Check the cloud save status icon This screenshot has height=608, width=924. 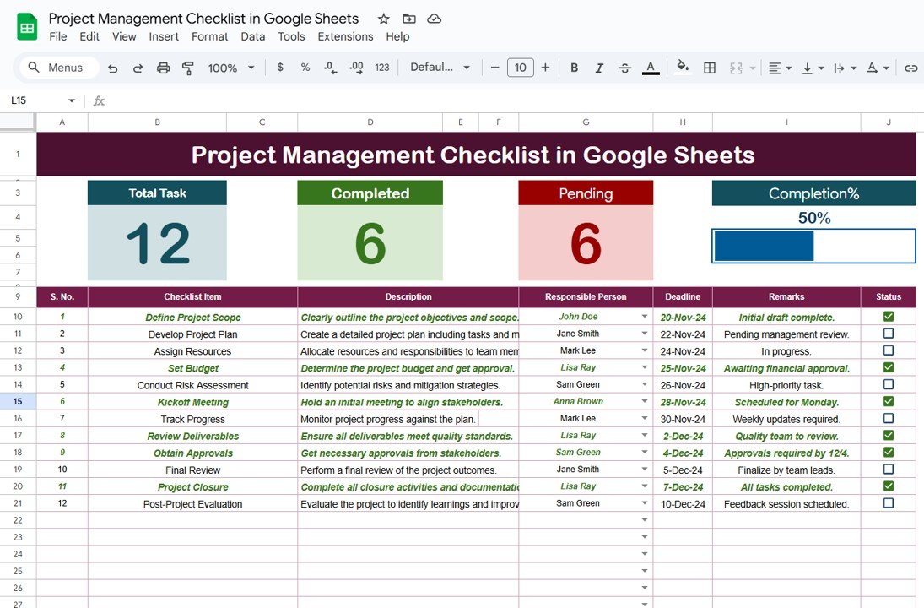pos(435,19)
